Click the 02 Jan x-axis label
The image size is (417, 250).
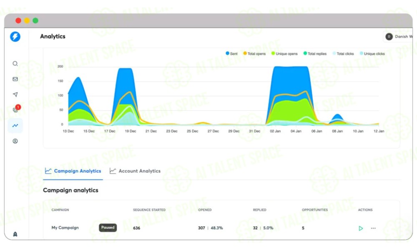click(275, 131)
